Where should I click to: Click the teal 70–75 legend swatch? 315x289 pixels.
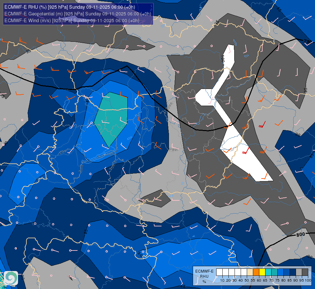tap(274, 272)
